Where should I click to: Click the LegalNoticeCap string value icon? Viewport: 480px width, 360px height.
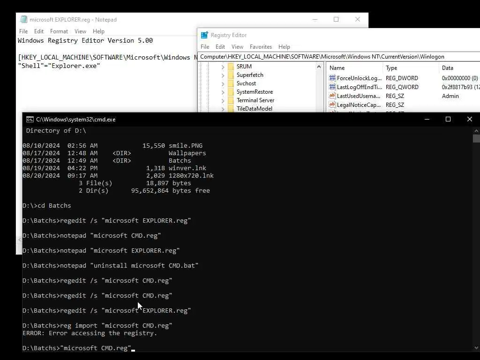(x=332, y=105)
